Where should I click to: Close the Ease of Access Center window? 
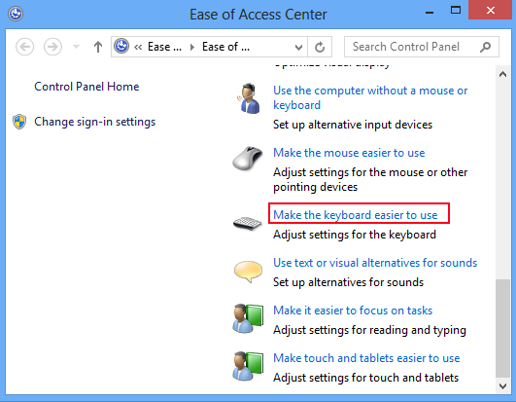pyautogui.click(x=491, y=10)
